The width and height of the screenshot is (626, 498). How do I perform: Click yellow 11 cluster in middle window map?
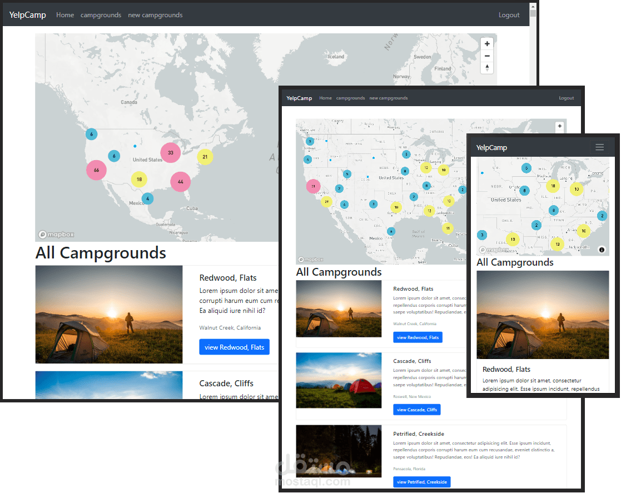point(448,228)
